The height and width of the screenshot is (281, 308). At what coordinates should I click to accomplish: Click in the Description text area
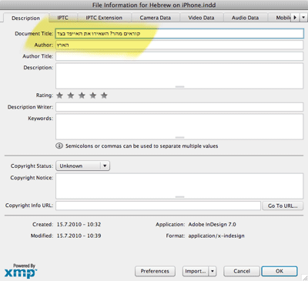coord(179,76)
